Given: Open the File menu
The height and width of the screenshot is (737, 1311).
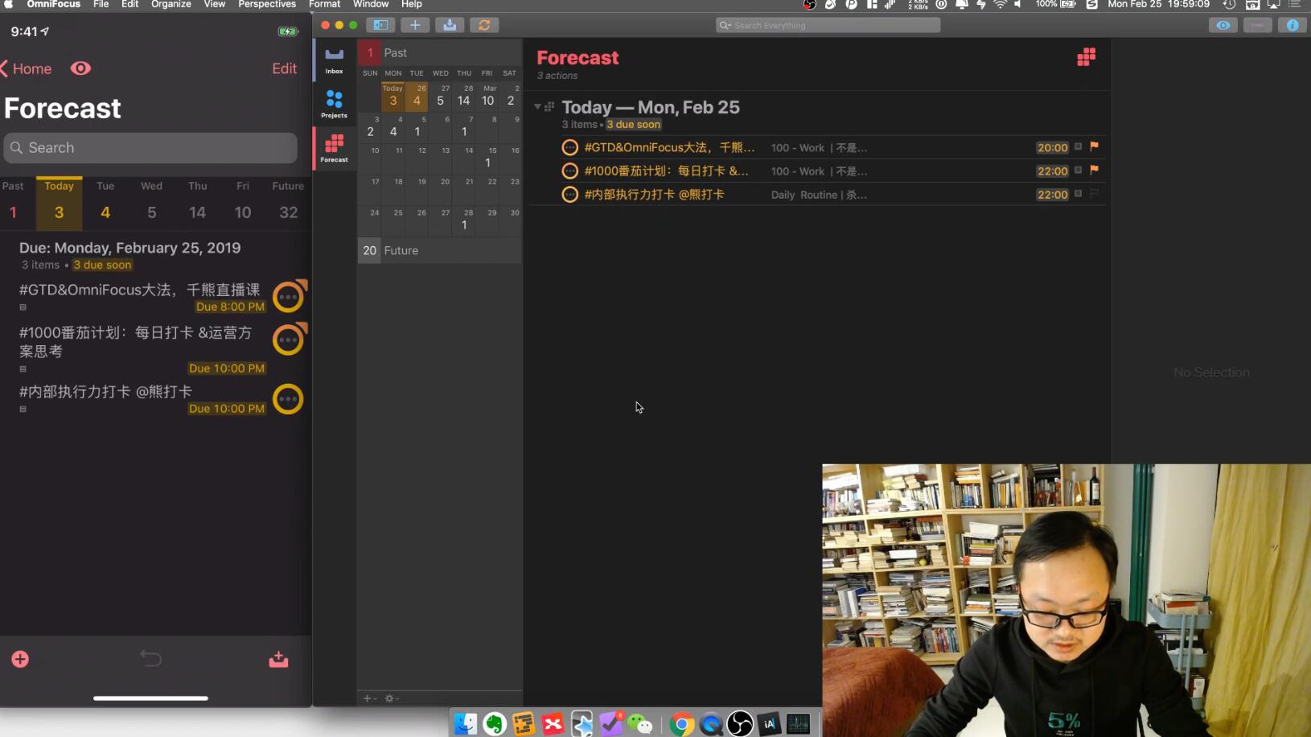Looking at the screenshot, I should [101, 4].
